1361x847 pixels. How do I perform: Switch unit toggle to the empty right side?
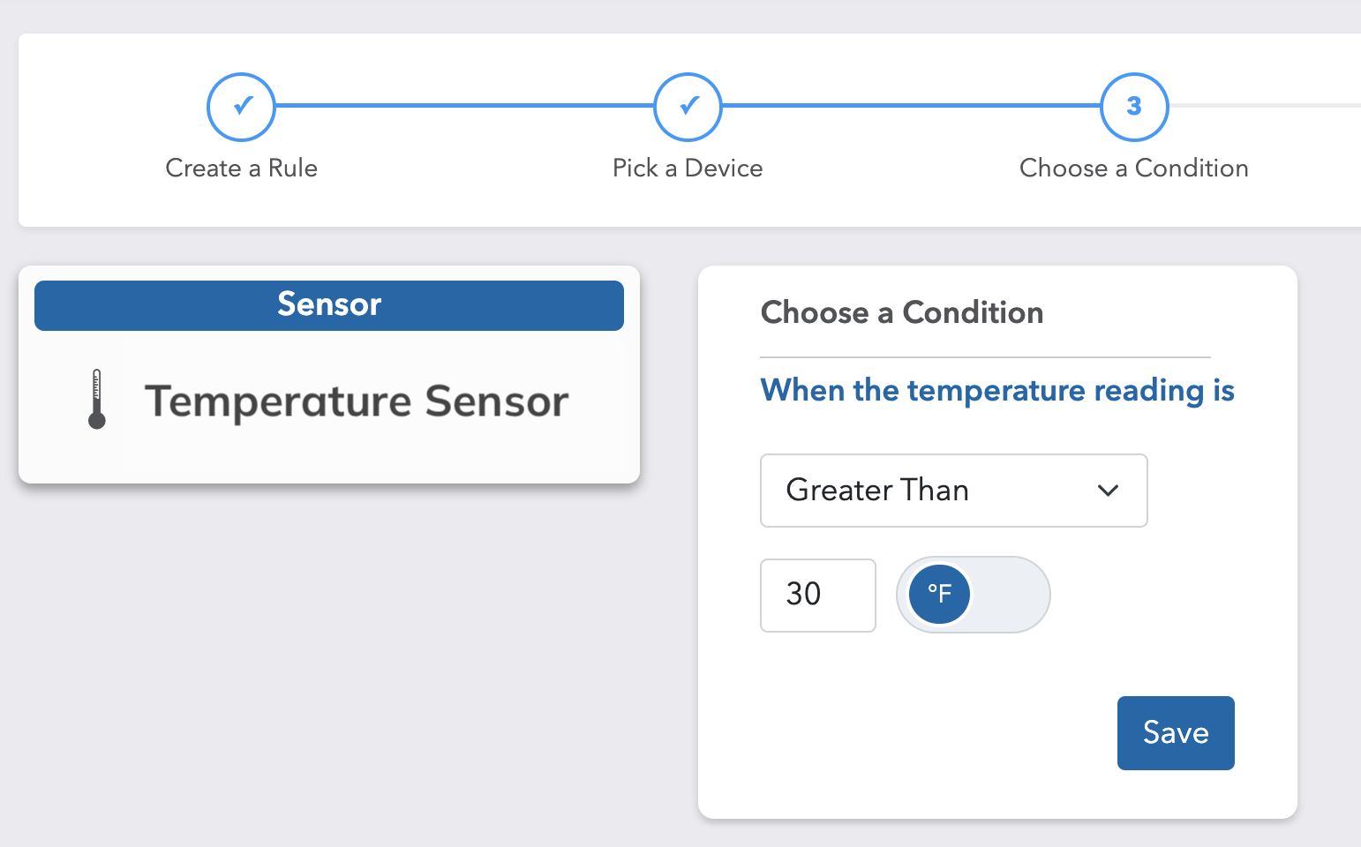coord(1011,595)
